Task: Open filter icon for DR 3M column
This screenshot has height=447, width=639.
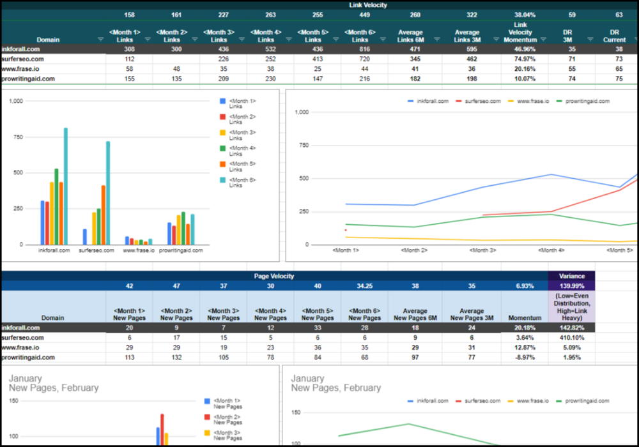Action: [590, 40]
